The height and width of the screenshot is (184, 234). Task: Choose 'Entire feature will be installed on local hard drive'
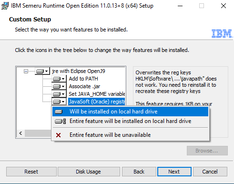130,121
